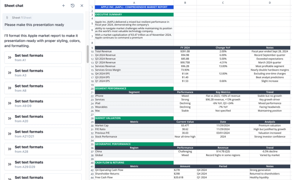Click the user message Please make this presentation ready

coord(34,25)
